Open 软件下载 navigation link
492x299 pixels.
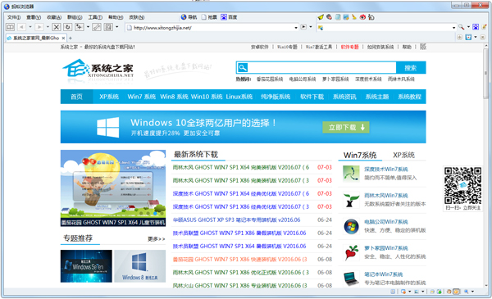point(312,97)
